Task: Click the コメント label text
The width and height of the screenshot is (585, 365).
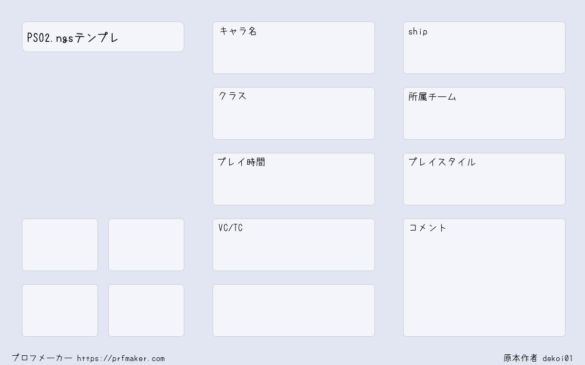Action: point(428,228)
